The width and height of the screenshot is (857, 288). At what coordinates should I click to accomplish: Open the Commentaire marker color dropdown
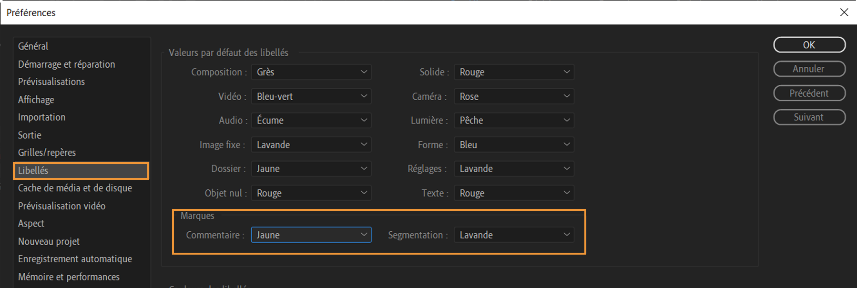click(311, 235)
